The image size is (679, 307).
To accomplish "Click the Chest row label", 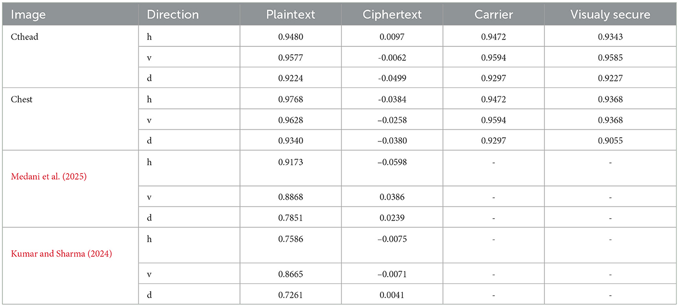I will click(x=22, y=99).
